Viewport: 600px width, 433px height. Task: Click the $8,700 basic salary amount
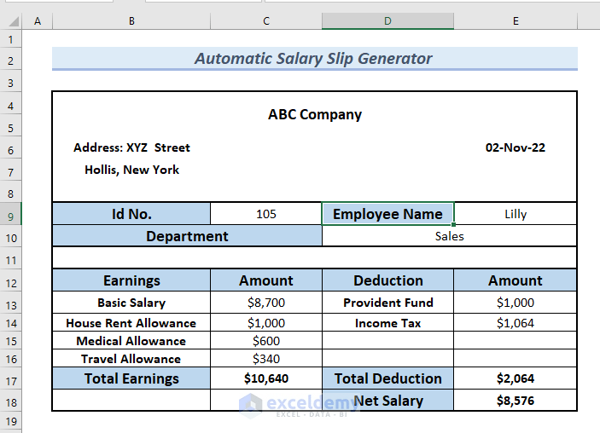coord(266,303)
